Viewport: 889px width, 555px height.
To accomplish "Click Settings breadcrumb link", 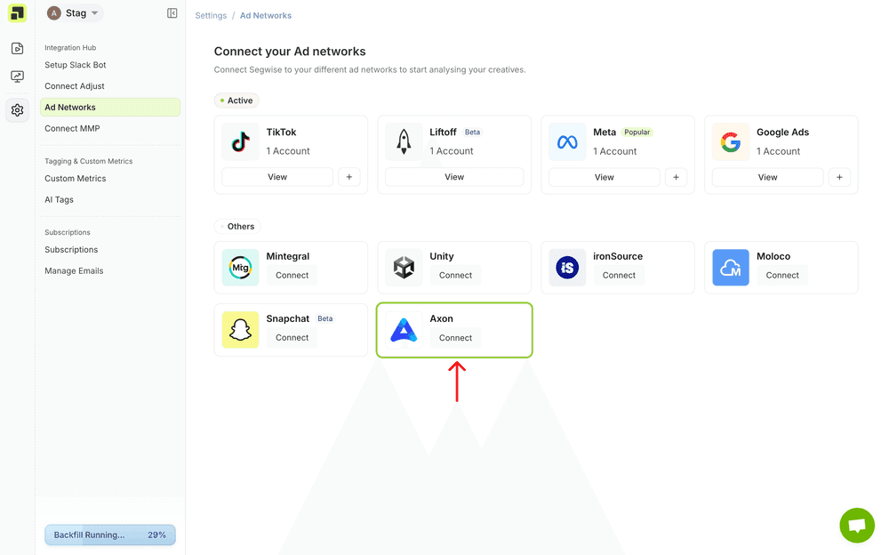I will point(211,15).
